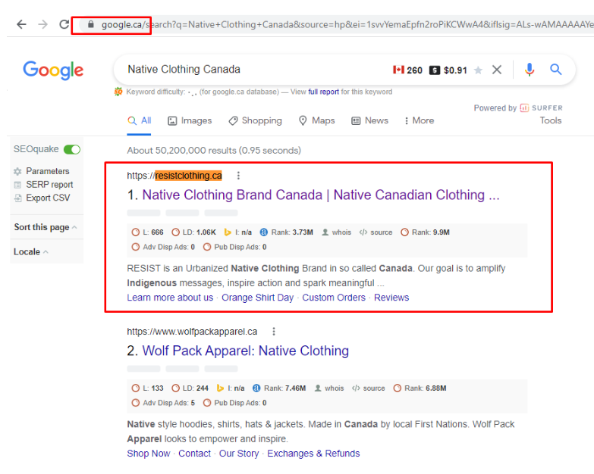Open the three-dot menu beside wolfpackapparel.ca
The width and height of the screenshot is (594, 474).
(x=274, y=332)
